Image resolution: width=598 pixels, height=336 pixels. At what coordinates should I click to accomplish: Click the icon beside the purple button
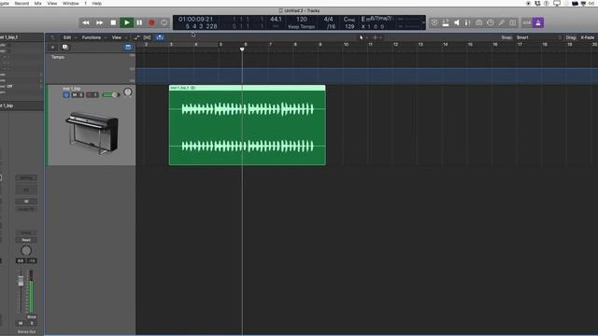527,22
